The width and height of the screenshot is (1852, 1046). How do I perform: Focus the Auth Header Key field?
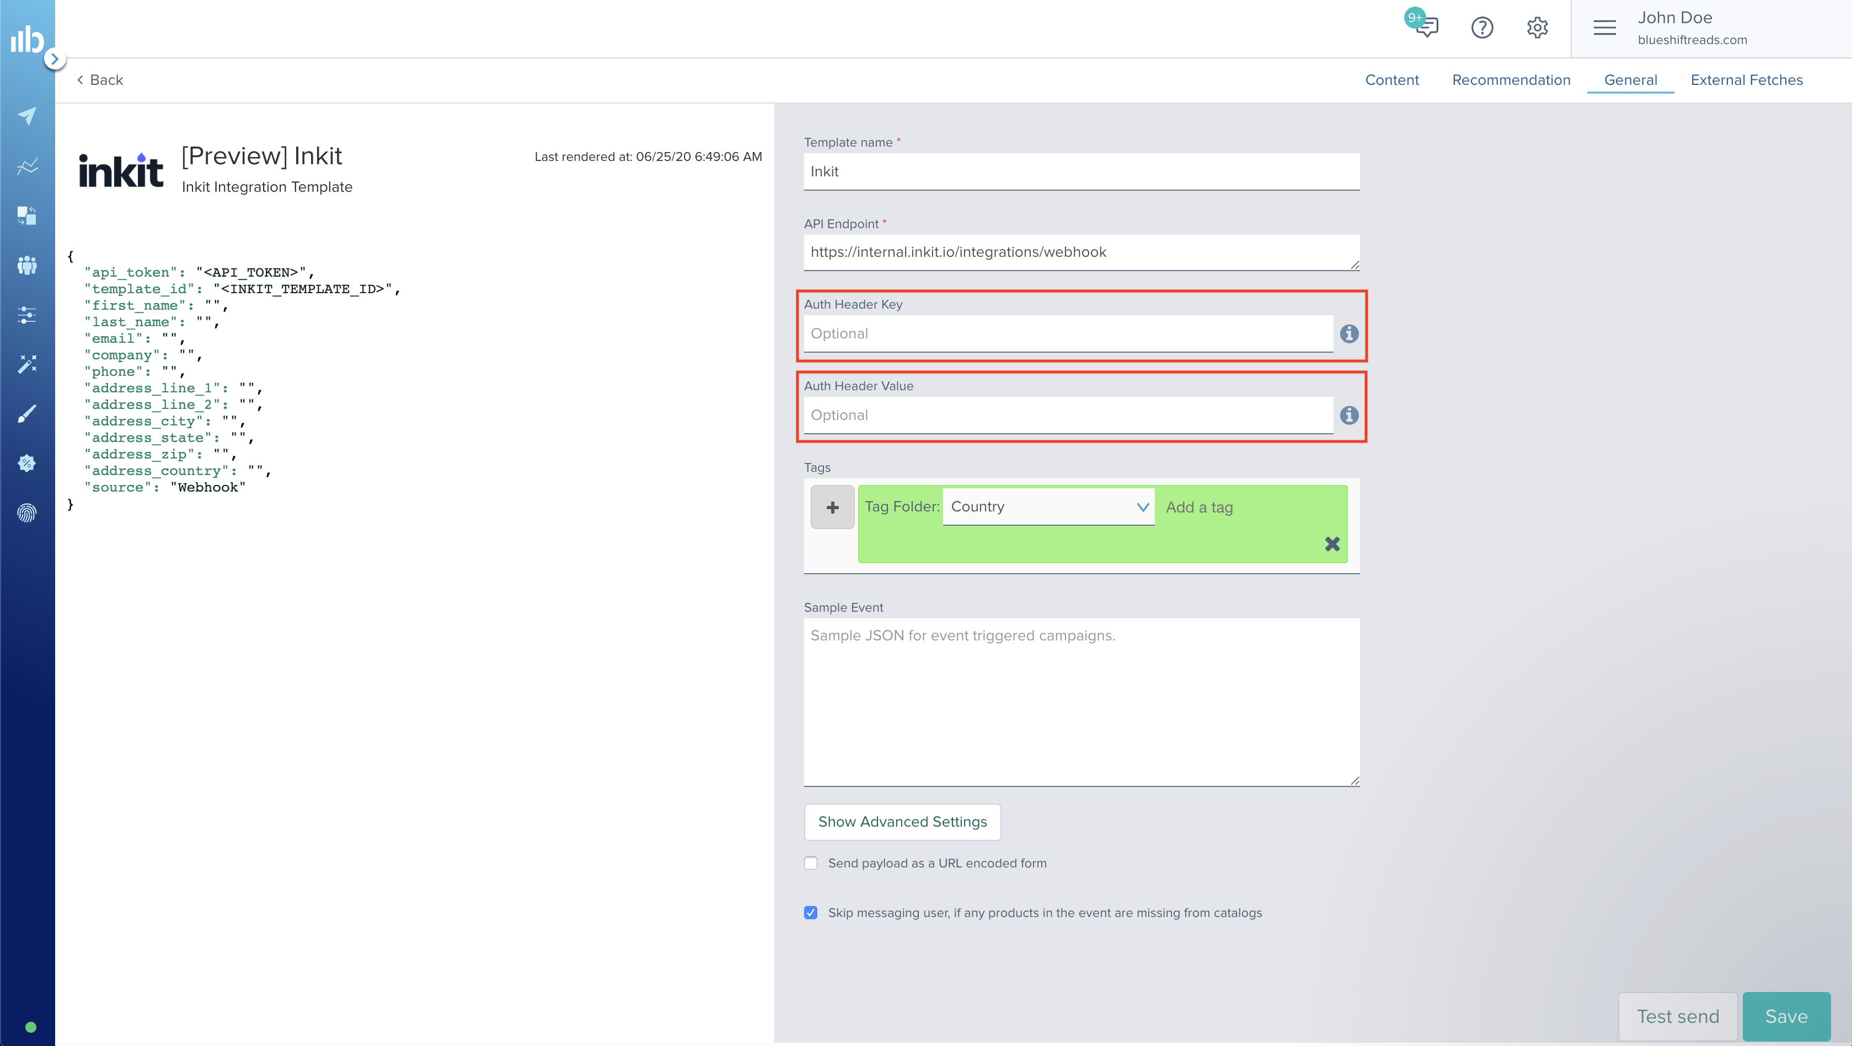[x=1068, y=333]
